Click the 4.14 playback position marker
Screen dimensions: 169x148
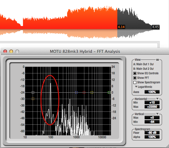121,27
